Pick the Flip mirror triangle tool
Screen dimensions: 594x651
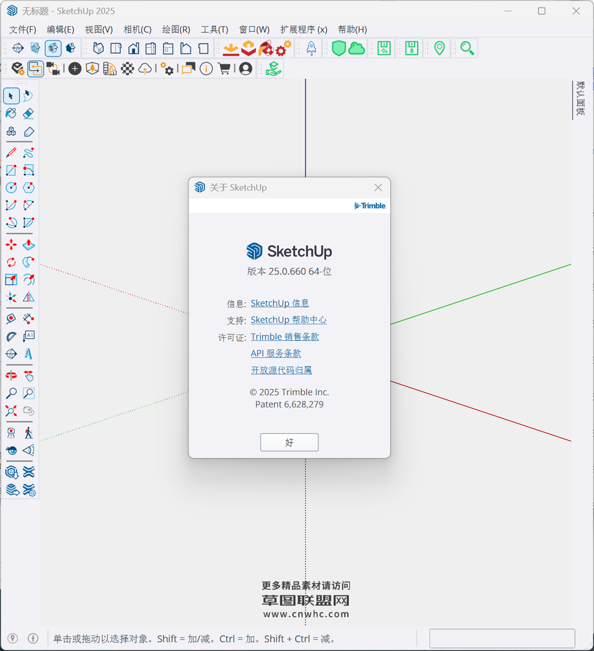pyautogui.click(x=28, y=297)
